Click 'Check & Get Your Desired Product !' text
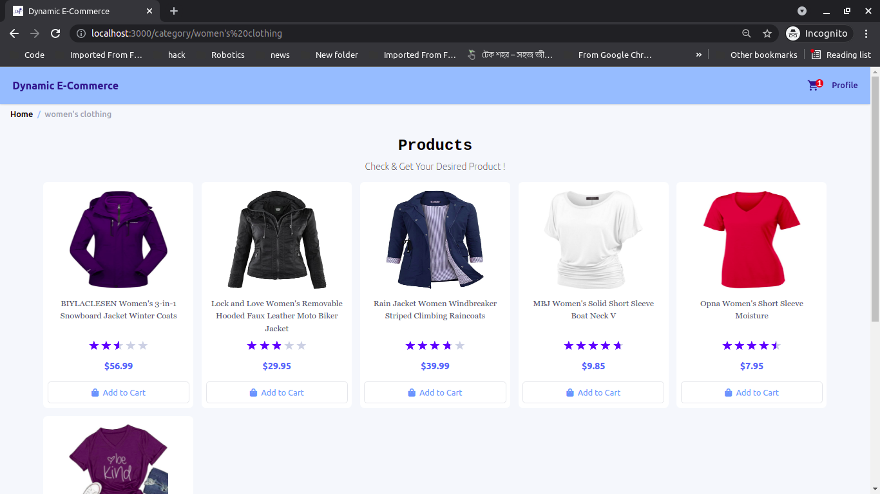 point(435,166)
